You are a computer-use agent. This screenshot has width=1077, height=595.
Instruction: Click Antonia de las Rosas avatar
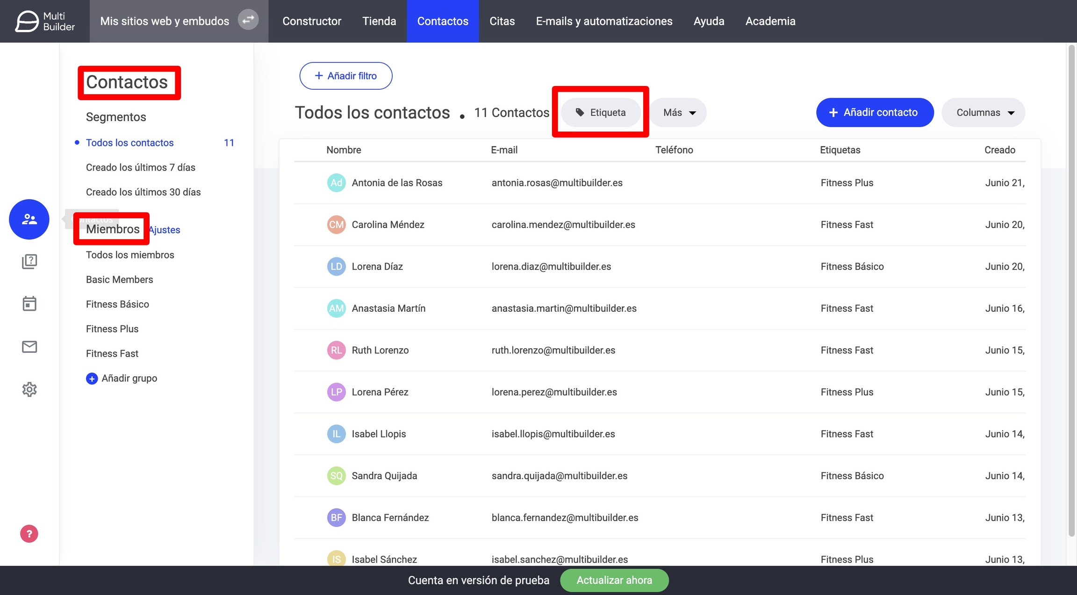tap(336, 183)
